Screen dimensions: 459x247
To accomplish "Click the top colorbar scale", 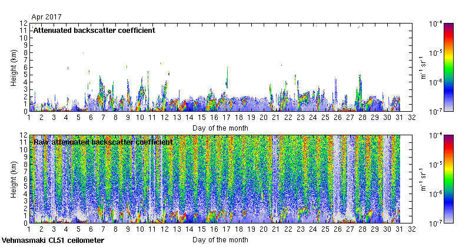I will click(448, 67).
